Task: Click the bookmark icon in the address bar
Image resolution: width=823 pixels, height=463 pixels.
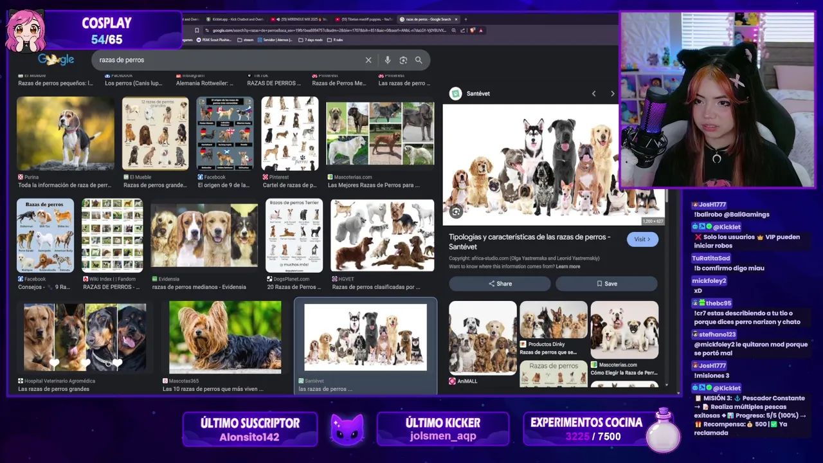Action: [x=197, y=30]
